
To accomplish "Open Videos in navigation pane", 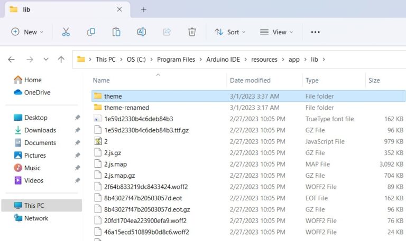I will (29, 180).
